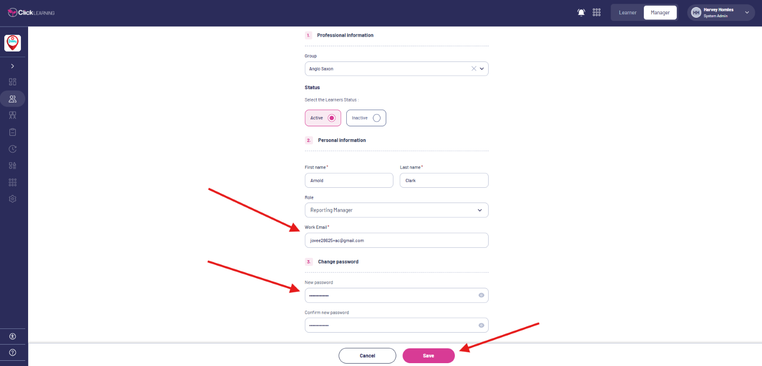Open the Role dropdown showing Reporting Manager
The height and width of the screenshot is (366, 762).
(x=397, y=210)
